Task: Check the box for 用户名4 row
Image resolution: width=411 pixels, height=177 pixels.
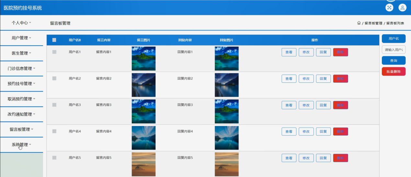Action: (54, 131)
